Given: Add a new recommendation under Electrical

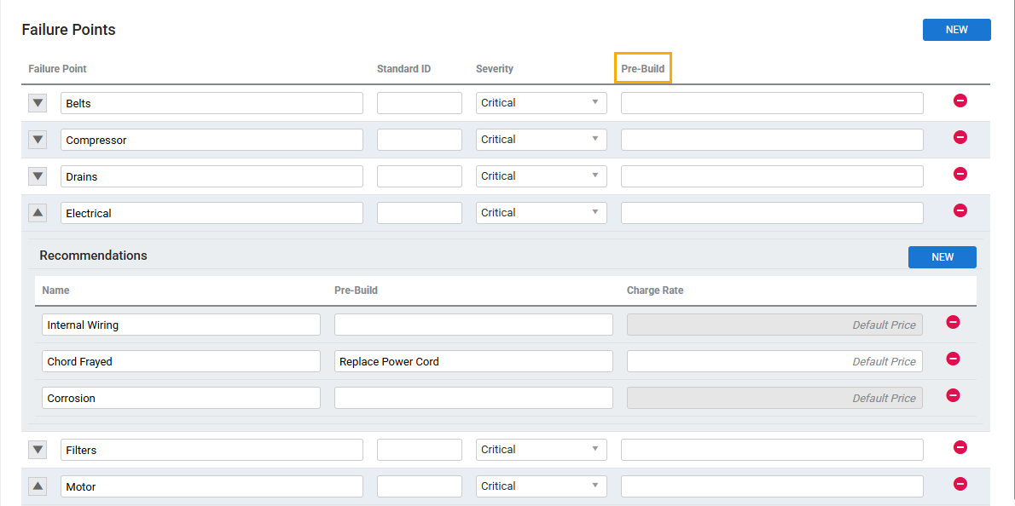Looking at the screenshot, I should tap(942, 257).
